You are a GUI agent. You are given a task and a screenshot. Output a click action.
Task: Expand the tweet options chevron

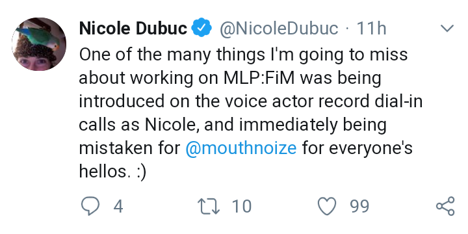click(447, 29)
